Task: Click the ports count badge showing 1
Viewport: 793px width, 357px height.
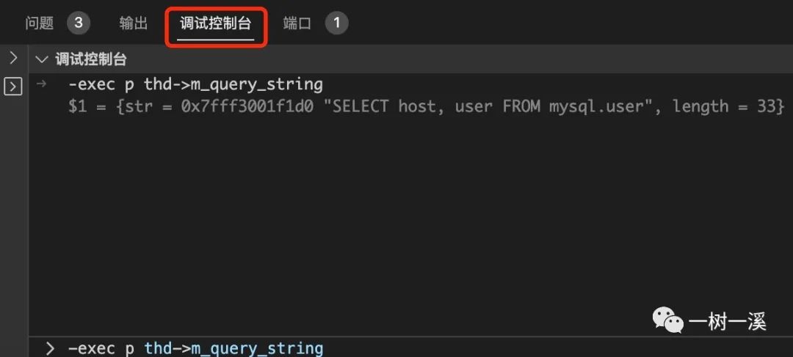Action: (336, 23)
